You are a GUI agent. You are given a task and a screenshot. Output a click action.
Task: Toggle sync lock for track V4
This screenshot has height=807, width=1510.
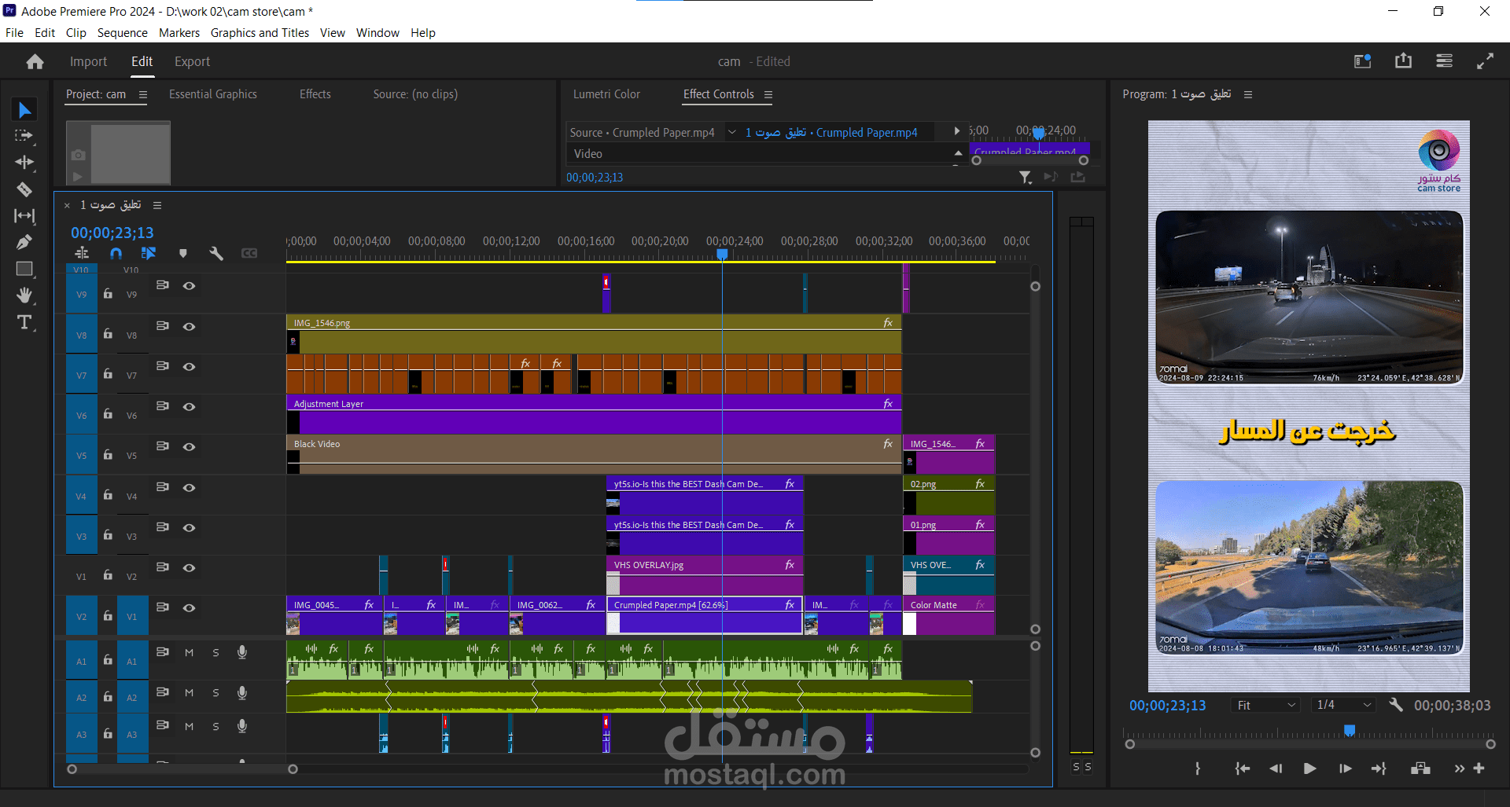coord(162,487)
